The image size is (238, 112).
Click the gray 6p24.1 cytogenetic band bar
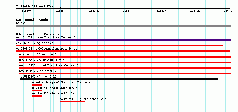coord(123,26)
